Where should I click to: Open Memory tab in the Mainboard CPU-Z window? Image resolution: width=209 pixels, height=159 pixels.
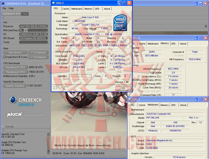click(x=165, y=105)
